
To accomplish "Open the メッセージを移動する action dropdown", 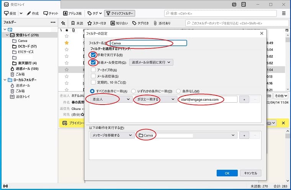I will [111, 135].
